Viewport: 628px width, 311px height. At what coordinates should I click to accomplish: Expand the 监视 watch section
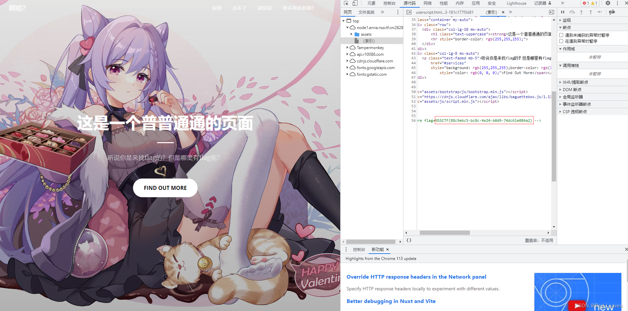click(593, 20)
